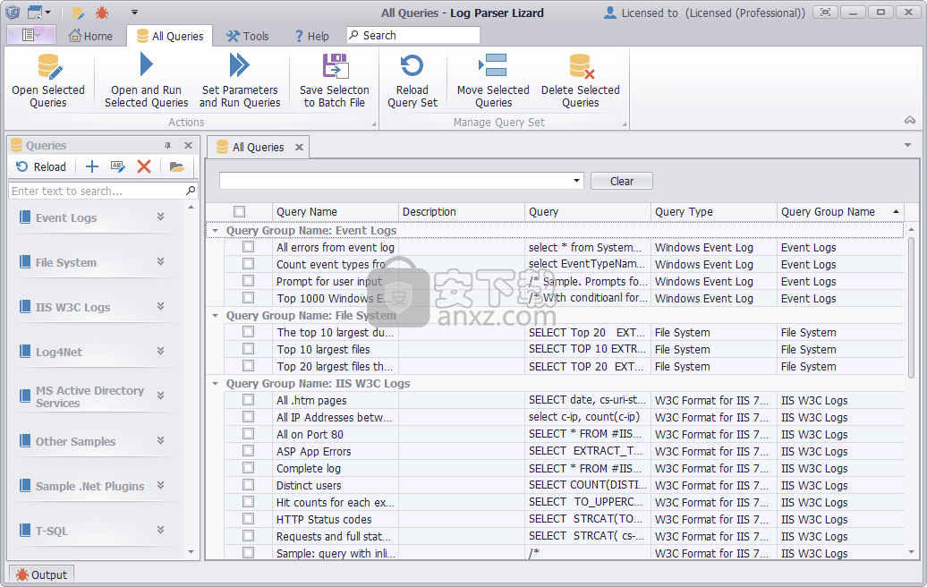The image size is (927, 587).
Task: Toggle the select-all header checkbox
Action: point(240,212)
